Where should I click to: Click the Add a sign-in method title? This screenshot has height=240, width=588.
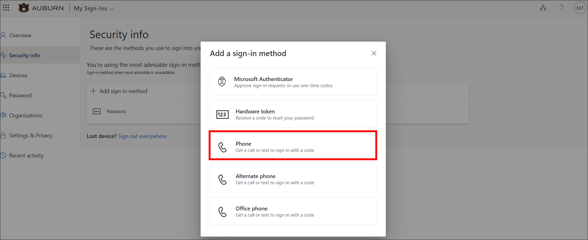click(248, 53)
